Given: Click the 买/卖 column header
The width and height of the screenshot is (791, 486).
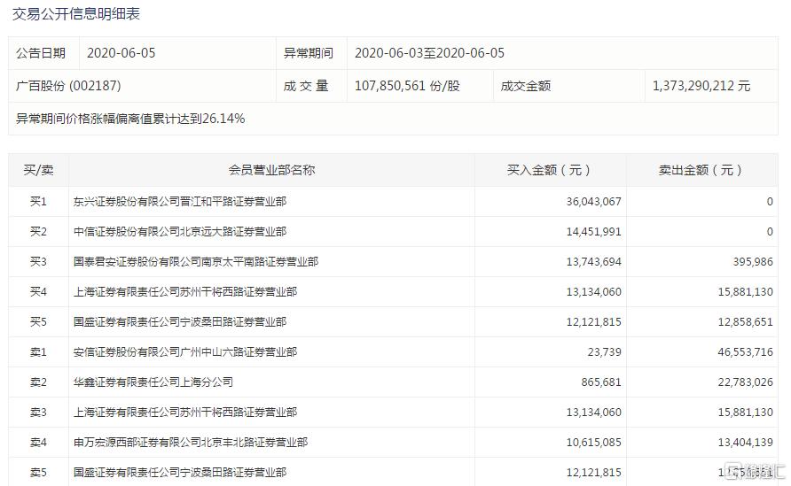Looking at the screenshot, I should click(38, 170).
